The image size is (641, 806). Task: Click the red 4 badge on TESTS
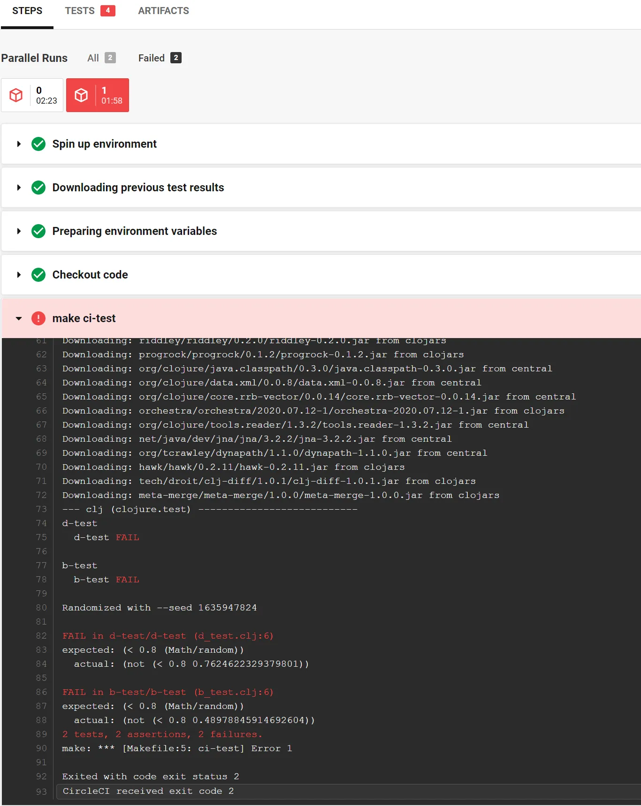point(107,10)
